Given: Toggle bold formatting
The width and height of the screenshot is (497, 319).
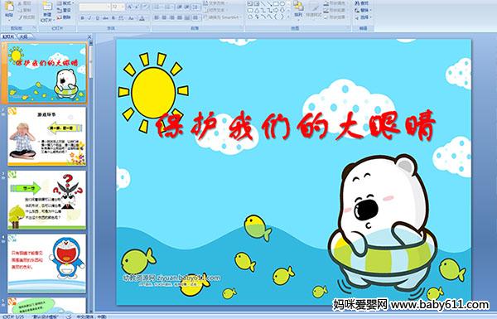Looking at the screenshot, I should click(82, 18).
